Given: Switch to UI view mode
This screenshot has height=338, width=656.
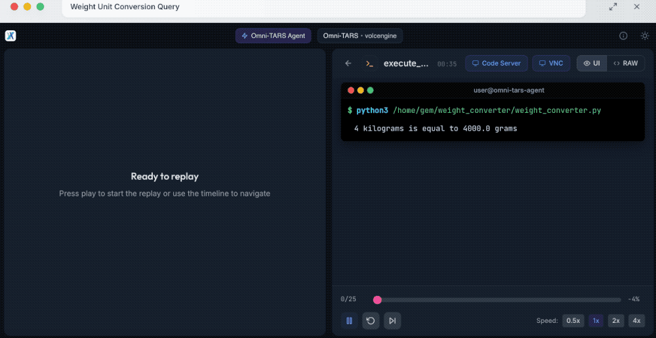Looking at the screenshot, I should click(x=592, y=63).
